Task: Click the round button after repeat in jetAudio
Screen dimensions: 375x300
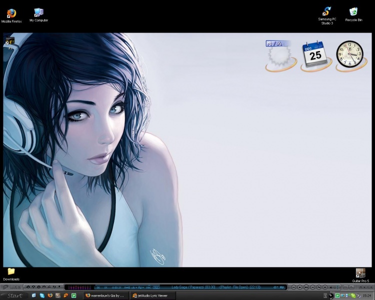Action: pos(325,287)
